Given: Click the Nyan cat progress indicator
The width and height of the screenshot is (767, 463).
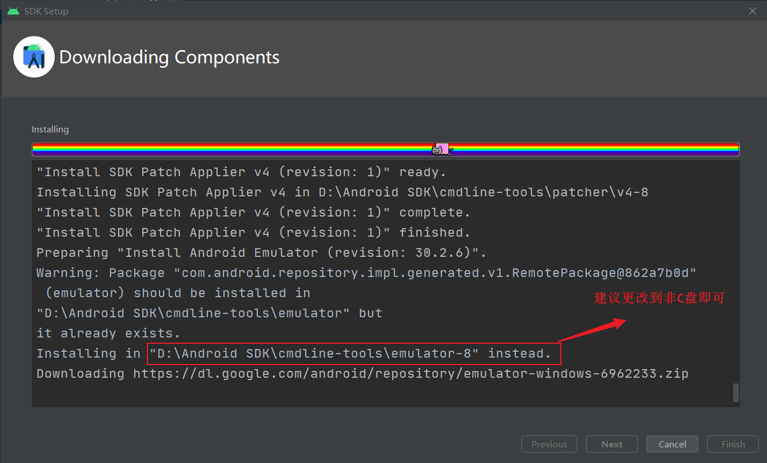Looking at the screenshot, I should (x=442, y=149).
